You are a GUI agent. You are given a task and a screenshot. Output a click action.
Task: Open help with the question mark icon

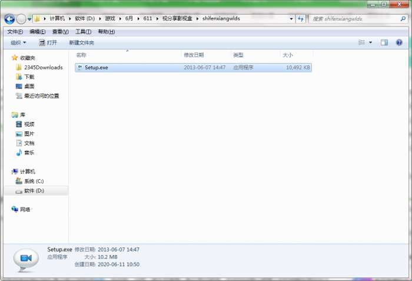(399, 42)
